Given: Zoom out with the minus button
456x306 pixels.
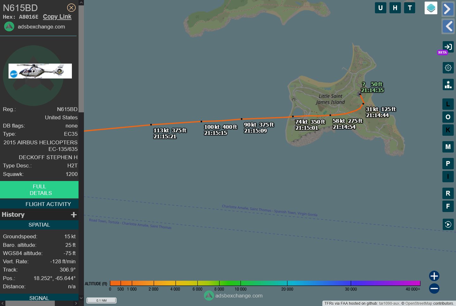Looking at the screenshot, I should tap(434, 288).
